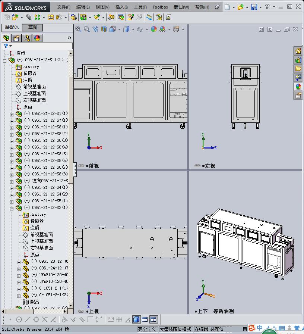Expand the manager tabs double-chevron
This screenshot has height=334, width=304.
pyautogui.click(x=69, y=38)
